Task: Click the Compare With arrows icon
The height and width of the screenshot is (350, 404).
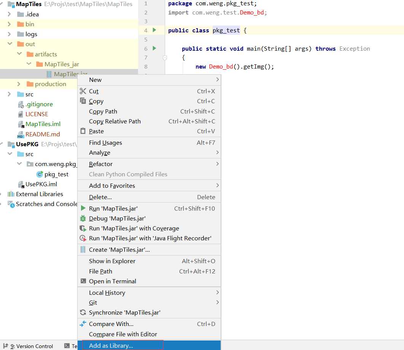Action: [83, 324]
